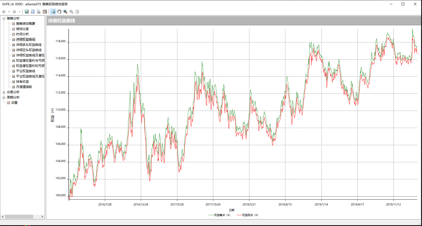This screenshot has width=422, height=226.
Task: Click the 2019/1/14 date axis label
Action: coord(321,204)
